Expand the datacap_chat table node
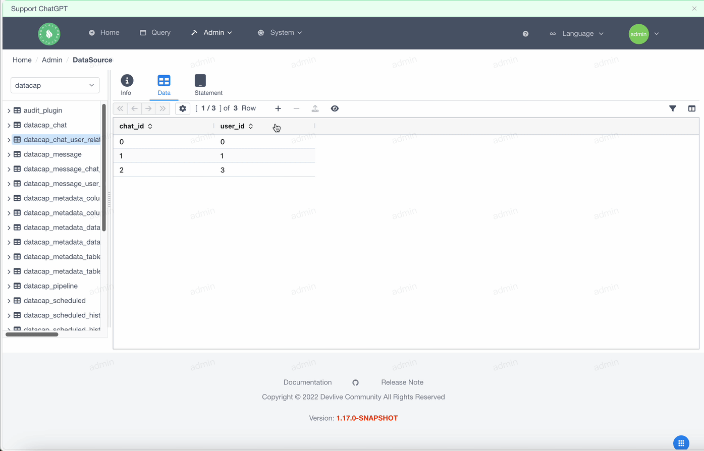Screen dimensions: 704x451 pyautogui.click(x=9, y=125)
